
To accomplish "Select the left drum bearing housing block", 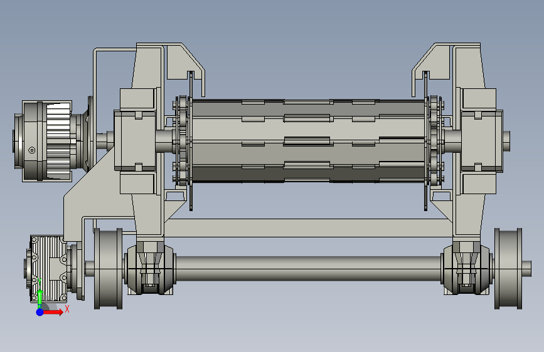I will point(135,141).
